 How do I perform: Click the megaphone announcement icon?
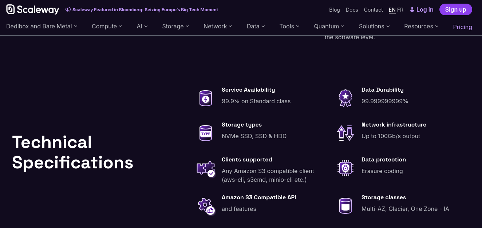coord(68,10)
